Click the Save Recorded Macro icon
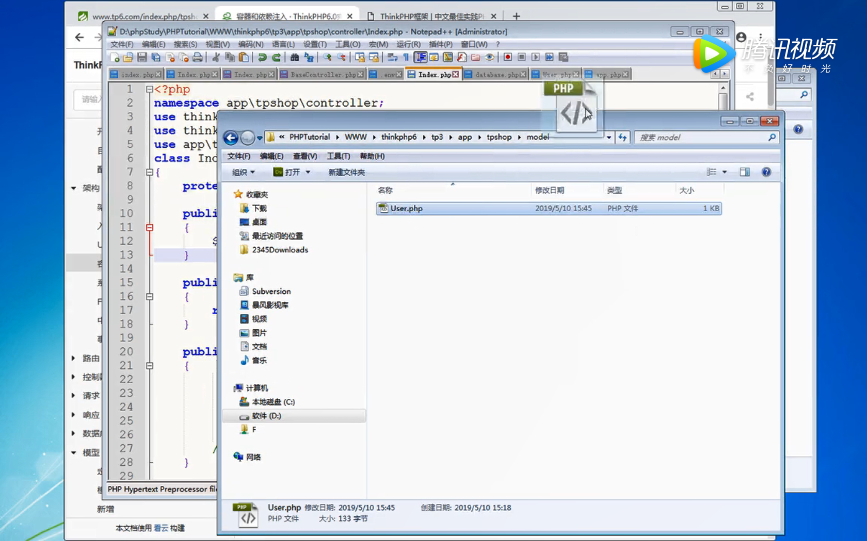 [563, 57]
